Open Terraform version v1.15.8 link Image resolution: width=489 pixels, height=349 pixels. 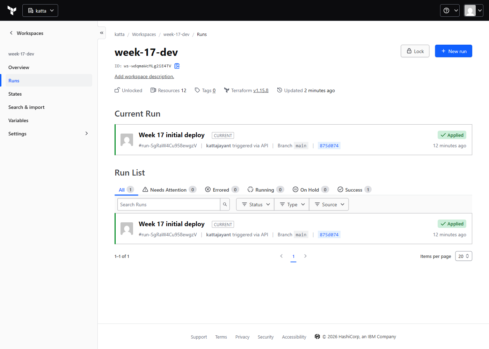pos(261,90)
